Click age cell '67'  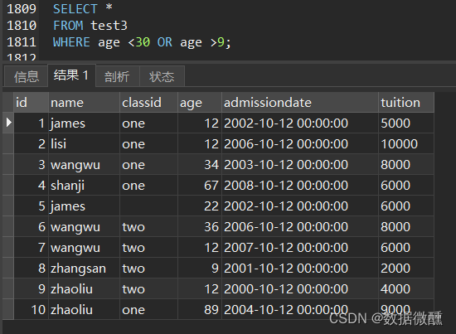click(200, 185)
